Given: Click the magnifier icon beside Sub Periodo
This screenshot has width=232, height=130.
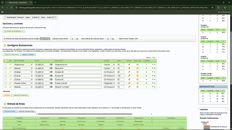Looking at the screenshot, I should pyautogui.click(x=5, y=17).
